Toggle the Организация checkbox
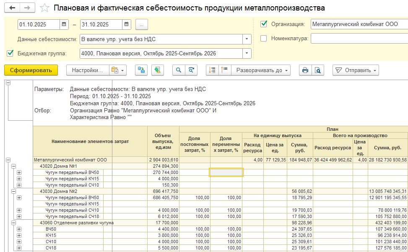This screenshot has width=408, height=252. tap(264, 24)
